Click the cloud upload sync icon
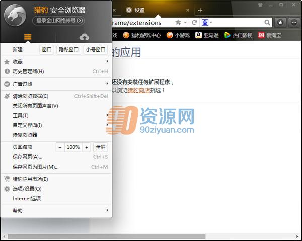This screenshot has height=241, width=302. coord(84,37)
